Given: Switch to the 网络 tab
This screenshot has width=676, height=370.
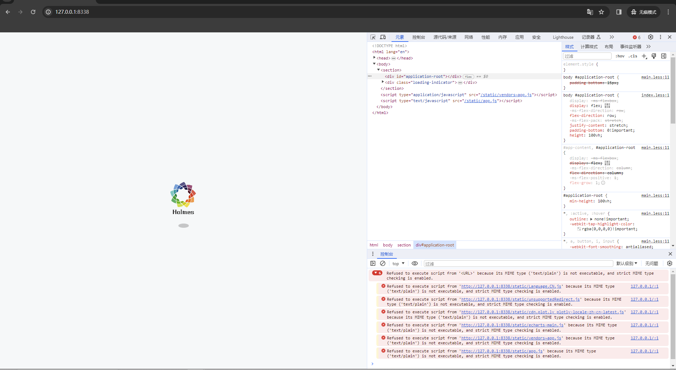Looking at the screenshot, I should click(469, 37).
